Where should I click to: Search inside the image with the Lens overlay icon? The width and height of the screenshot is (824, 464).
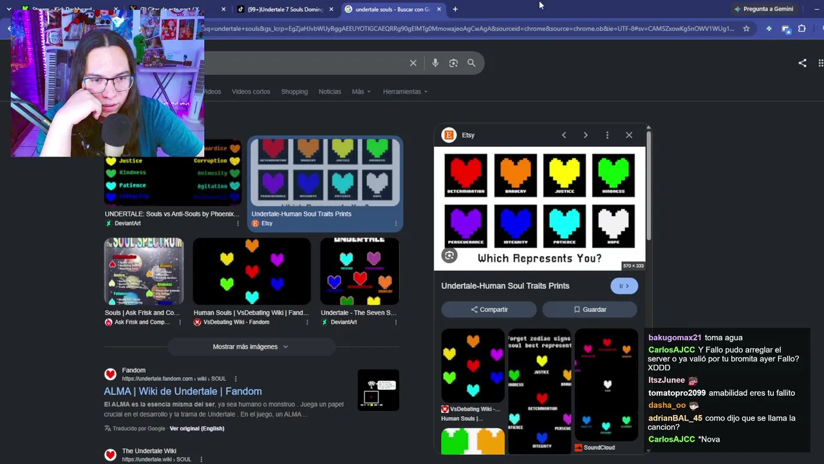(449, 256)
